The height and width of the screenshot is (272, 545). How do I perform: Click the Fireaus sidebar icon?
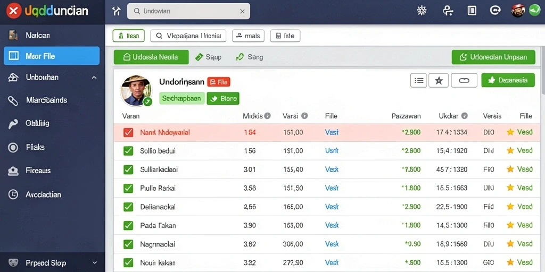coord(13,171)
